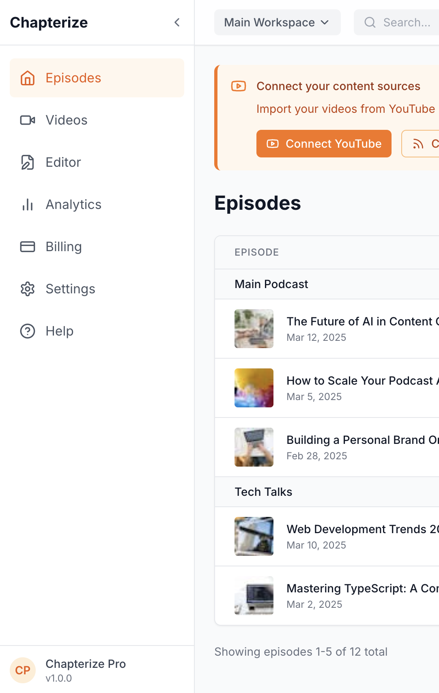The image size is (439, 693).
Task: Open the Billing menu item
Action: click(64, 247)
